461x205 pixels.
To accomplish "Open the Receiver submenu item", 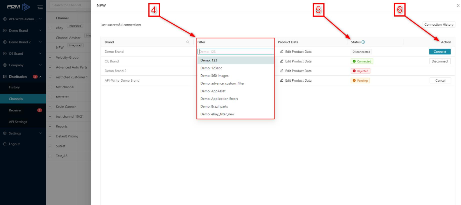I will 23,110.
